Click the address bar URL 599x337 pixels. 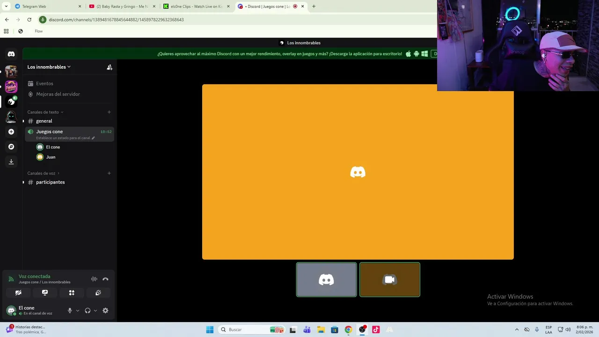pos(117,20)
